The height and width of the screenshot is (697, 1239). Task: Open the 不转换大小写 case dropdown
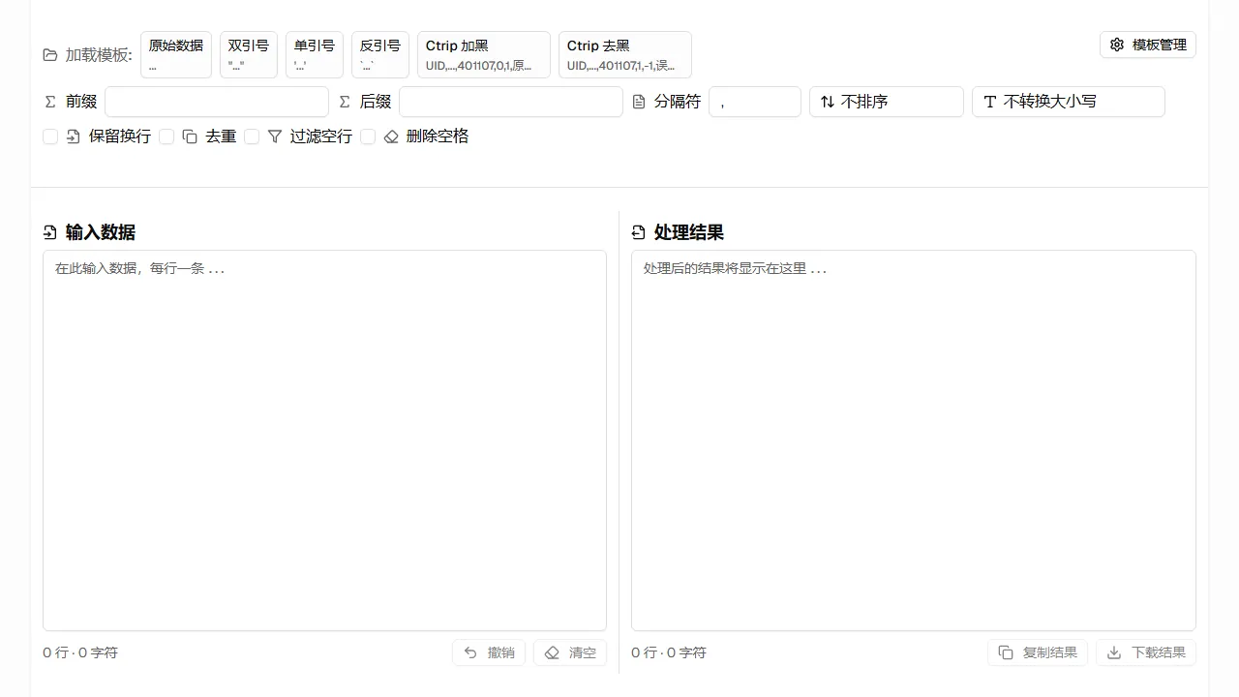pos(1068,101)
